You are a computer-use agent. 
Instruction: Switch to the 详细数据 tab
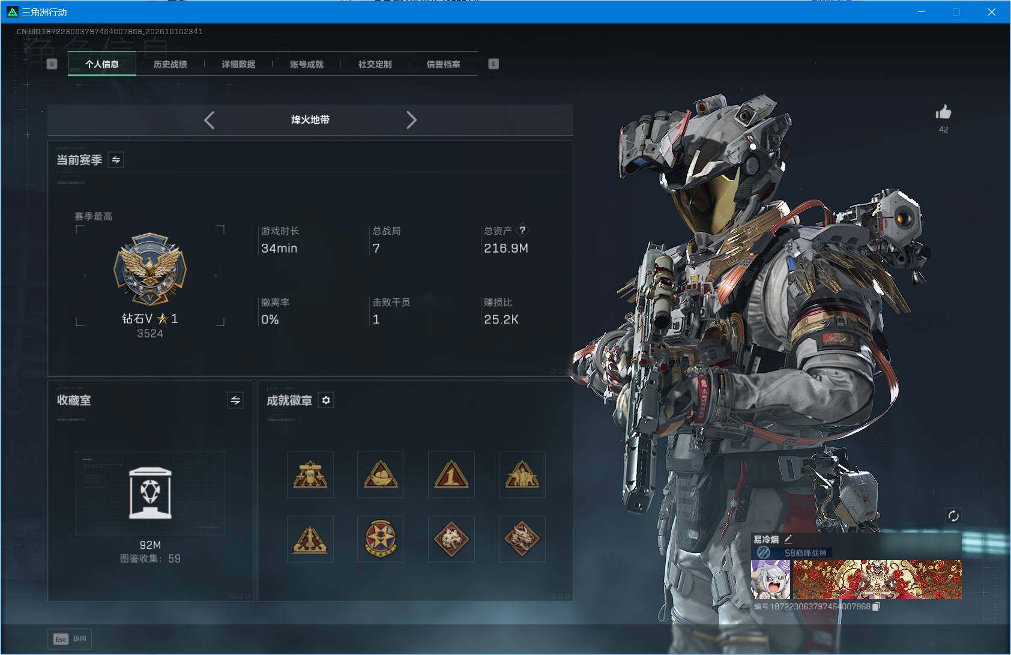[238, 64]
